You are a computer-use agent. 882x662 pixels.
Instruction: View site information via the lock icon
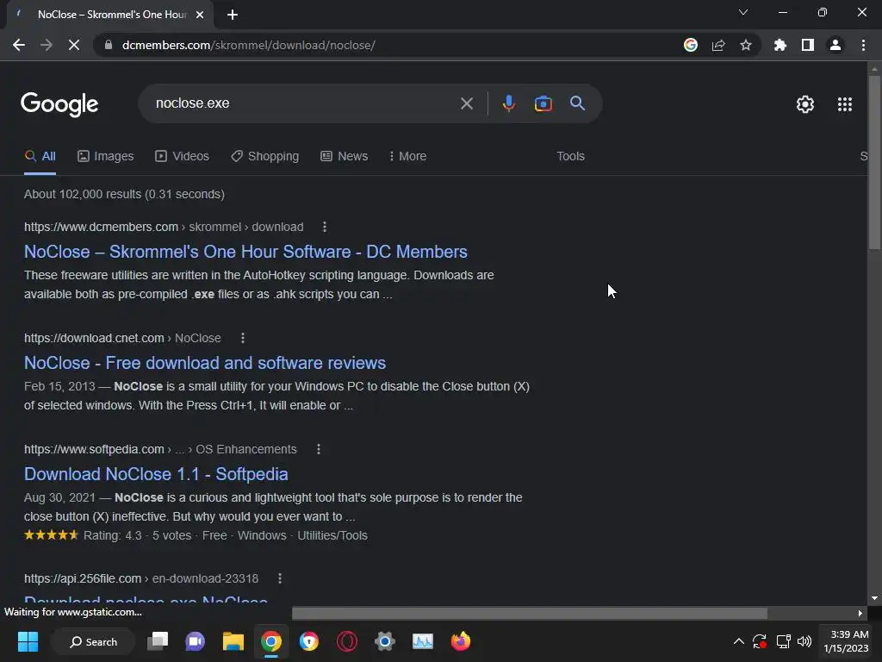(109, 45)
